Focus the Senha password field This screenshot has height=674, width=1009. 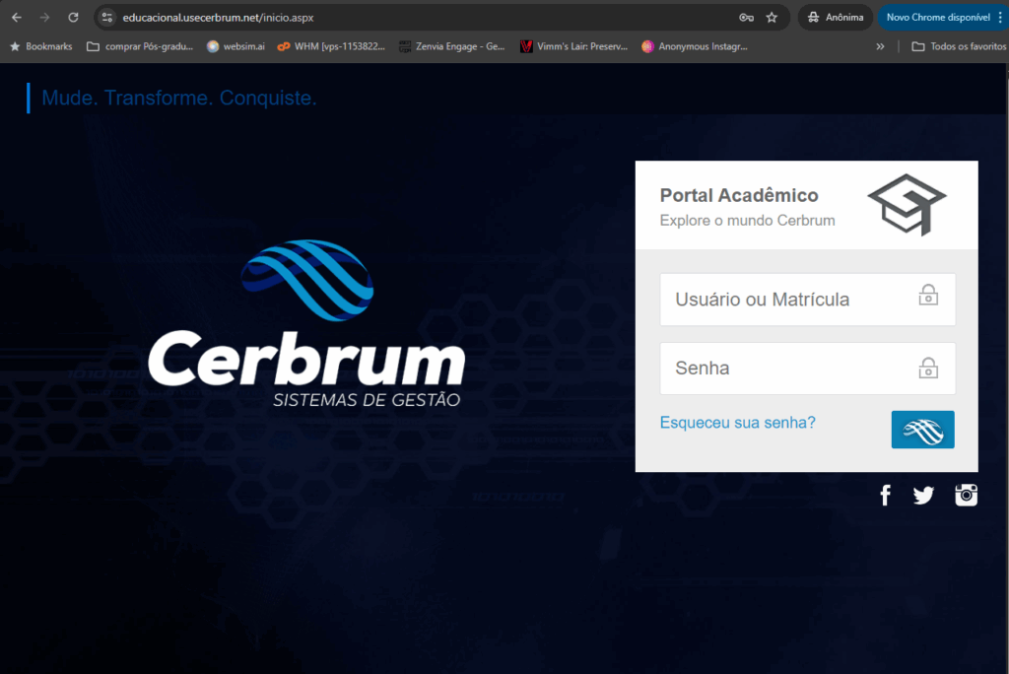[808, 369]
